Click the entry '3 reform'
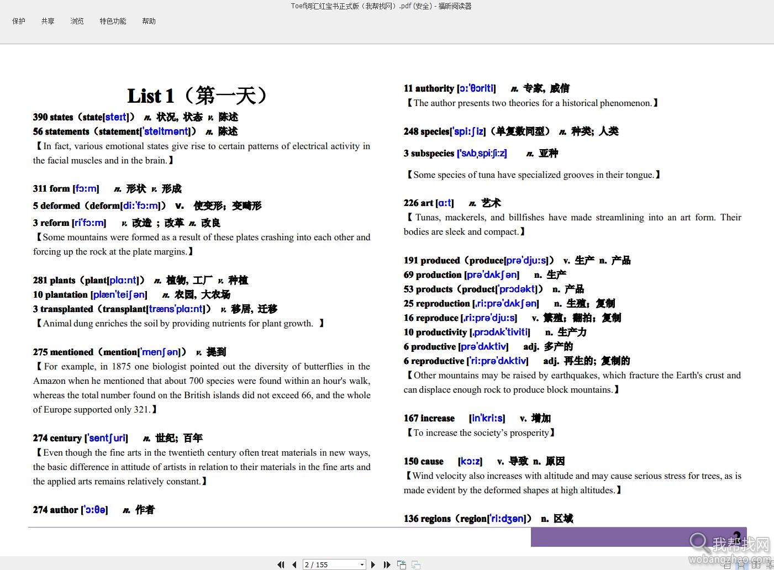Screen dimensions: 774x570 click(127, 223)
